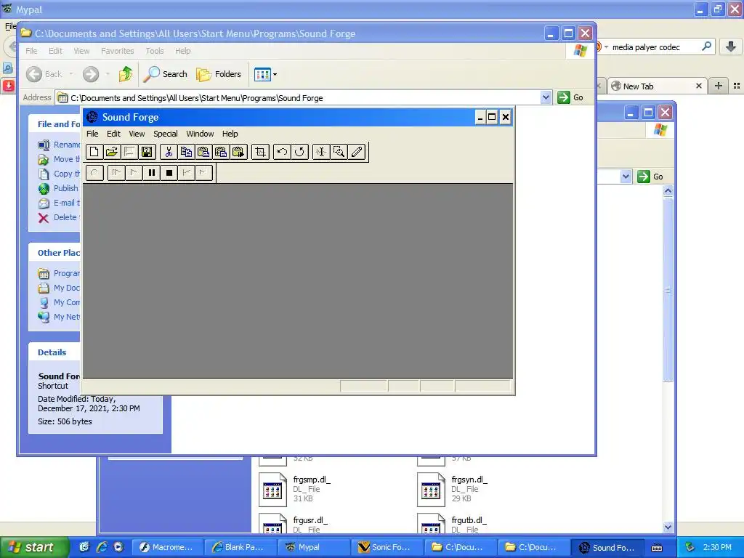This screenshot has height=558, width=744.
Task: Close the New Tab tab in Mypal
Action: click(x=698, y=86)
